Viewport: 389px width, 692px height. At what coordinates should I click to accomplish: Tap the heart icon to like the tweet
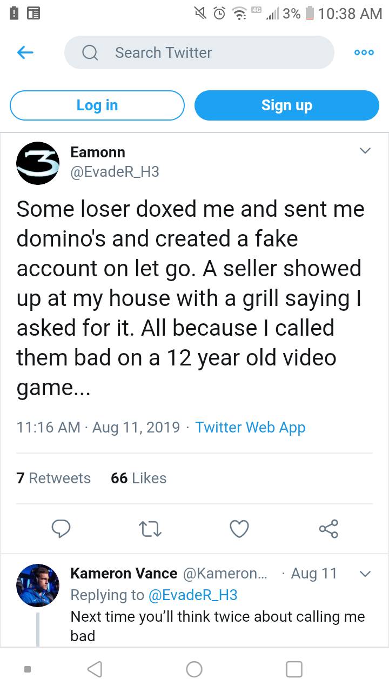[239, 529]
